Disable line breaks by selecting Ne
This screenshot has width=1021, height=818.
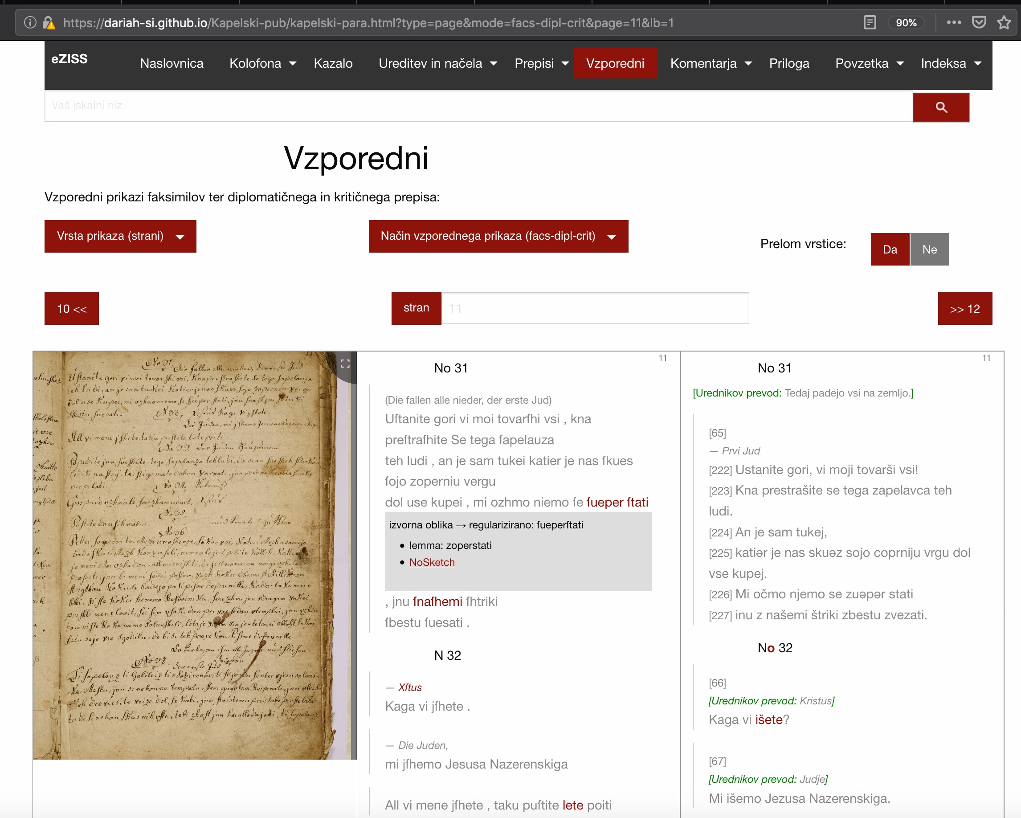point(929,249)
